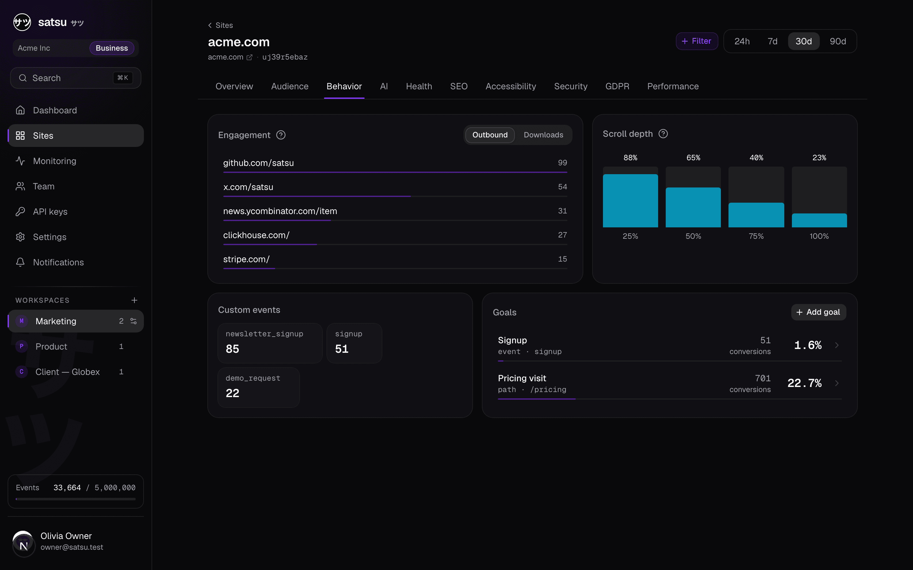The width and height of the screenshot is (913, 570).
Task: Focus the Search input field
Action: tap(75, 78)
